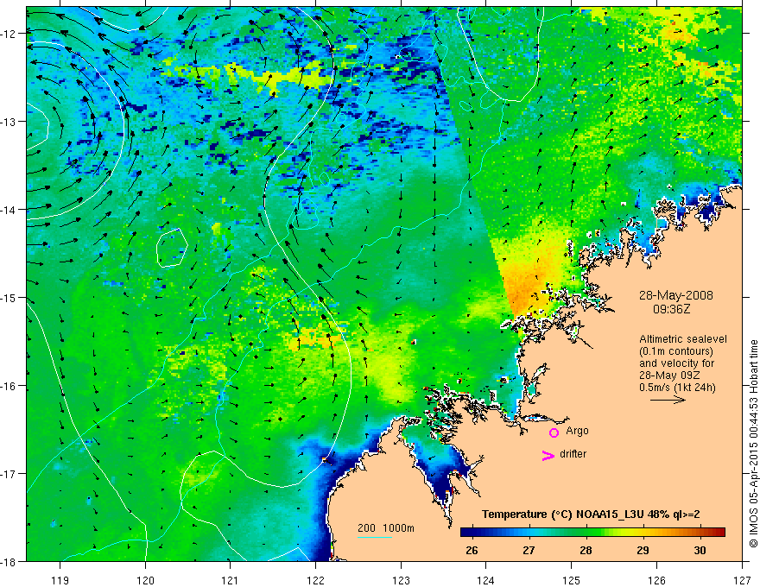The width and height of the screenshot is (760, 587).
Task: Click the longitude axis label '125'
Action: click(572, 580)
